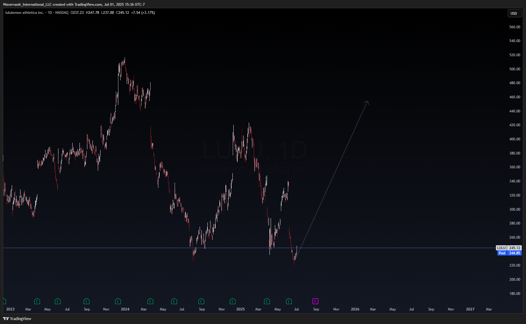Viewport: 526px width, 324px height.
Task: Select the December 2023 earnings marker
Action: pyautogui.click(x=118, y=301)
